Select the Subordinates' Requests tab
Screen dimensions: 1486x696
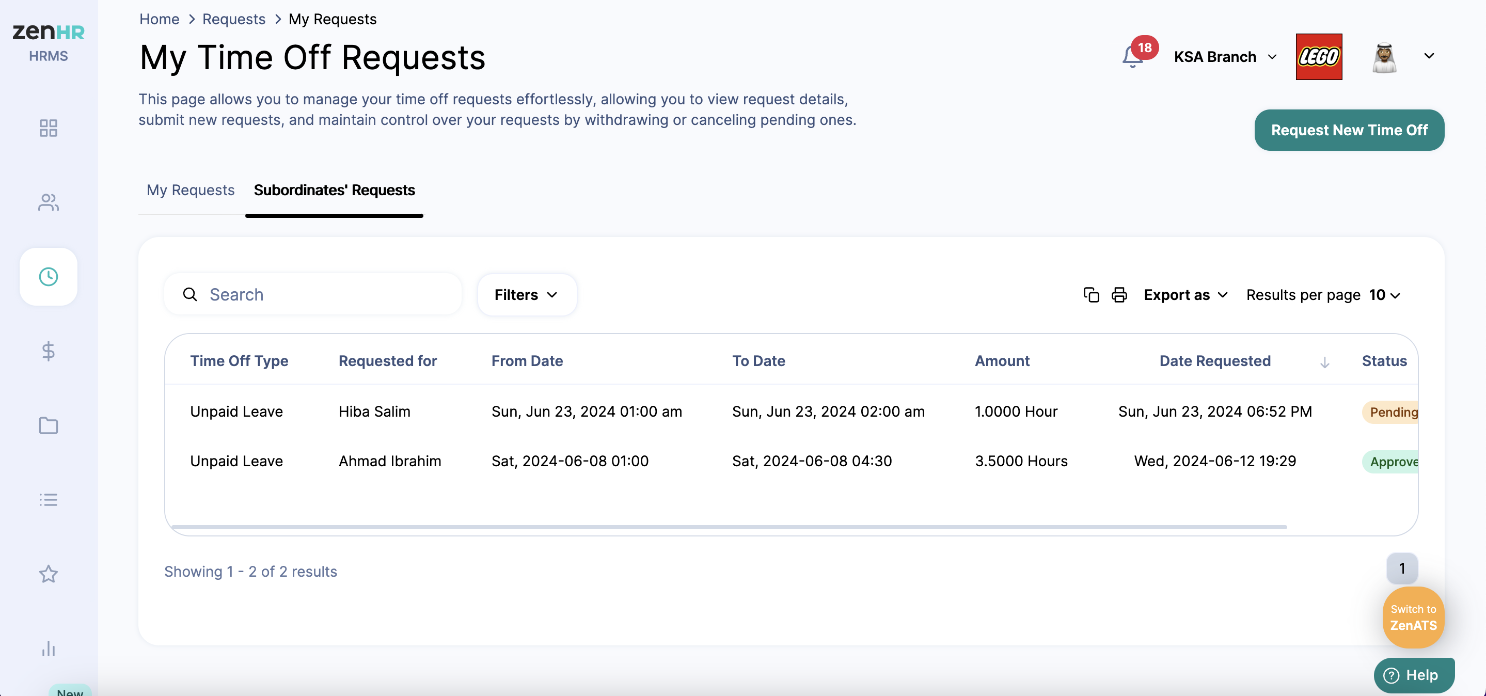(334, 191)
